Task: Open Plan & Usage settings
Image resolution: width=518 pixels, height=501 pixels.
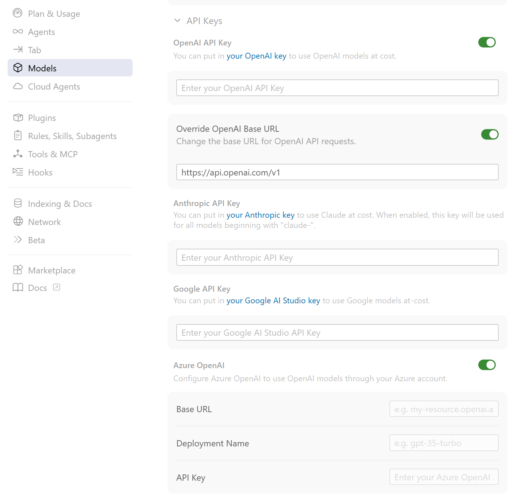Action: (x=70, y=13)
